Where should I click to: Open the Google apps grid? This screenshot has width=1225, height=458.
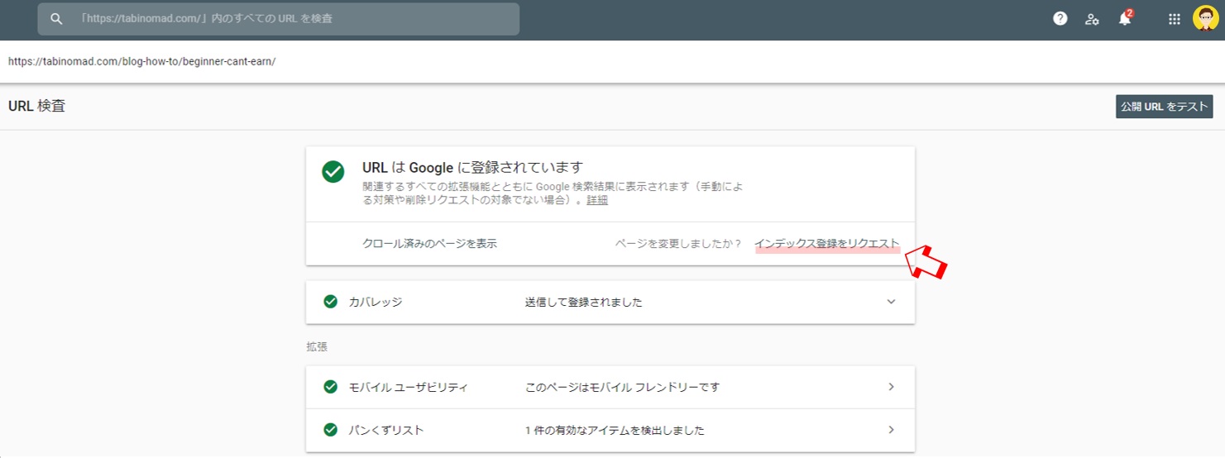tap(1174, 19)
